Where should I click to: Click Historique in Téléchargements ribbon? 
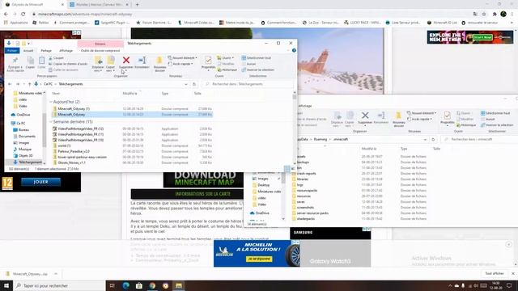click(x=227, y=70)
